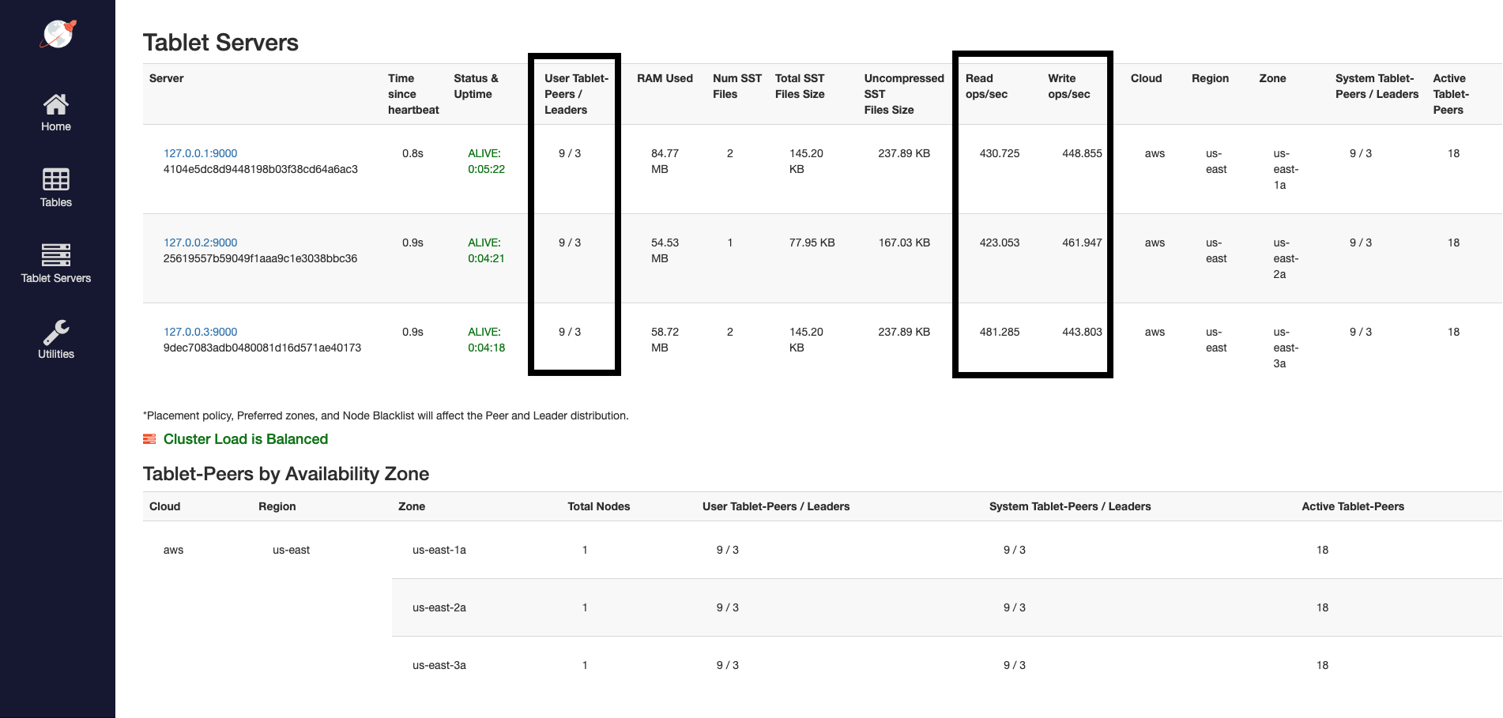Open the Tables grid icon

click(56, 179)
